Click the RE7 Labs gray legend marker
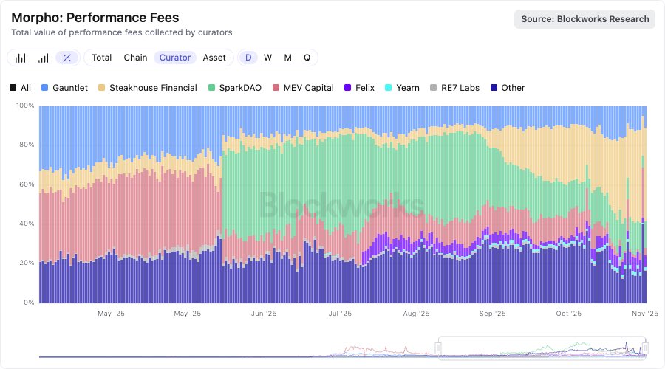665x369 pixels. [x=433, y=88]
